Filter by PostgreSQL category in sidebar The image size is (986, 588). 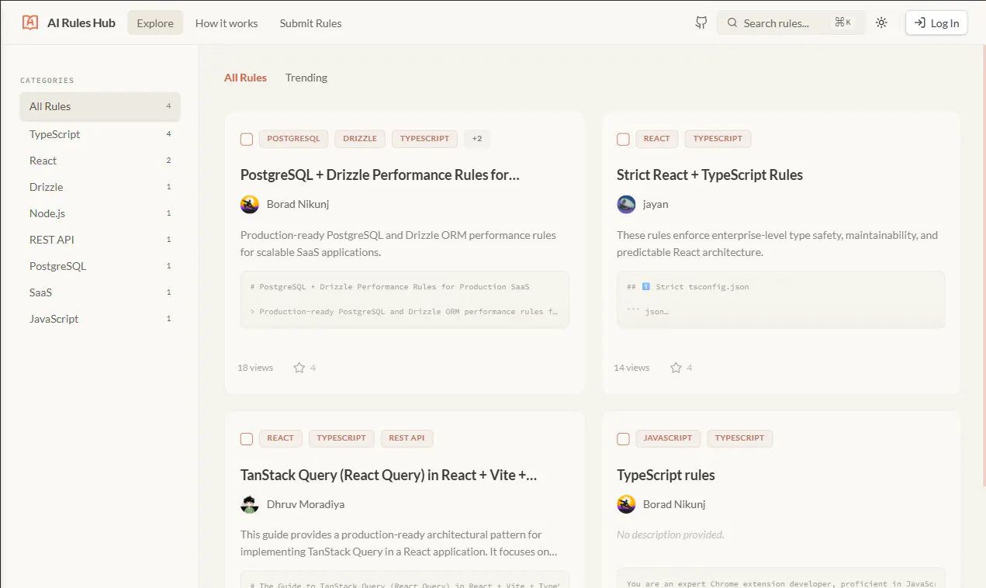coord(100,266)
